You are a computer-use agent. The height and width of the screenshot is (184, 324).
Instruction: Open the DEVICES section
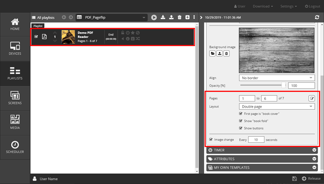[15, 49]
